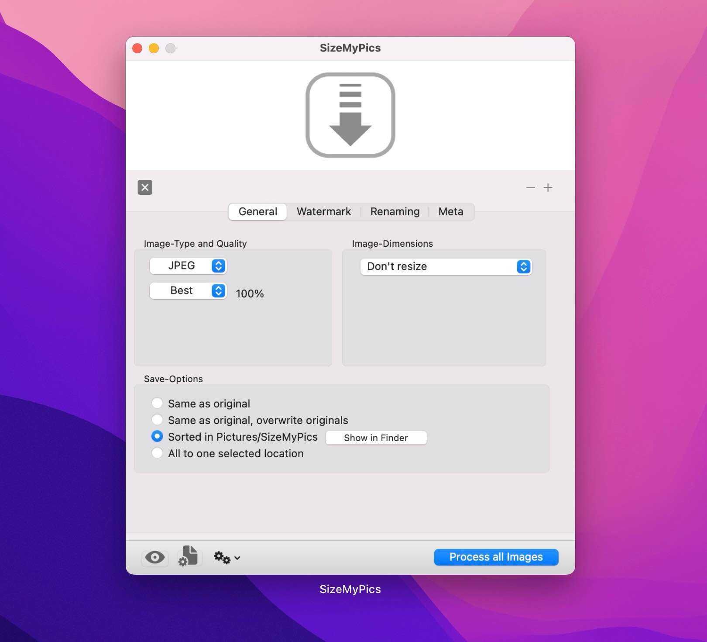Enable overwrite originals save option
Screen dimensions: 707x642
click(157, 420)
